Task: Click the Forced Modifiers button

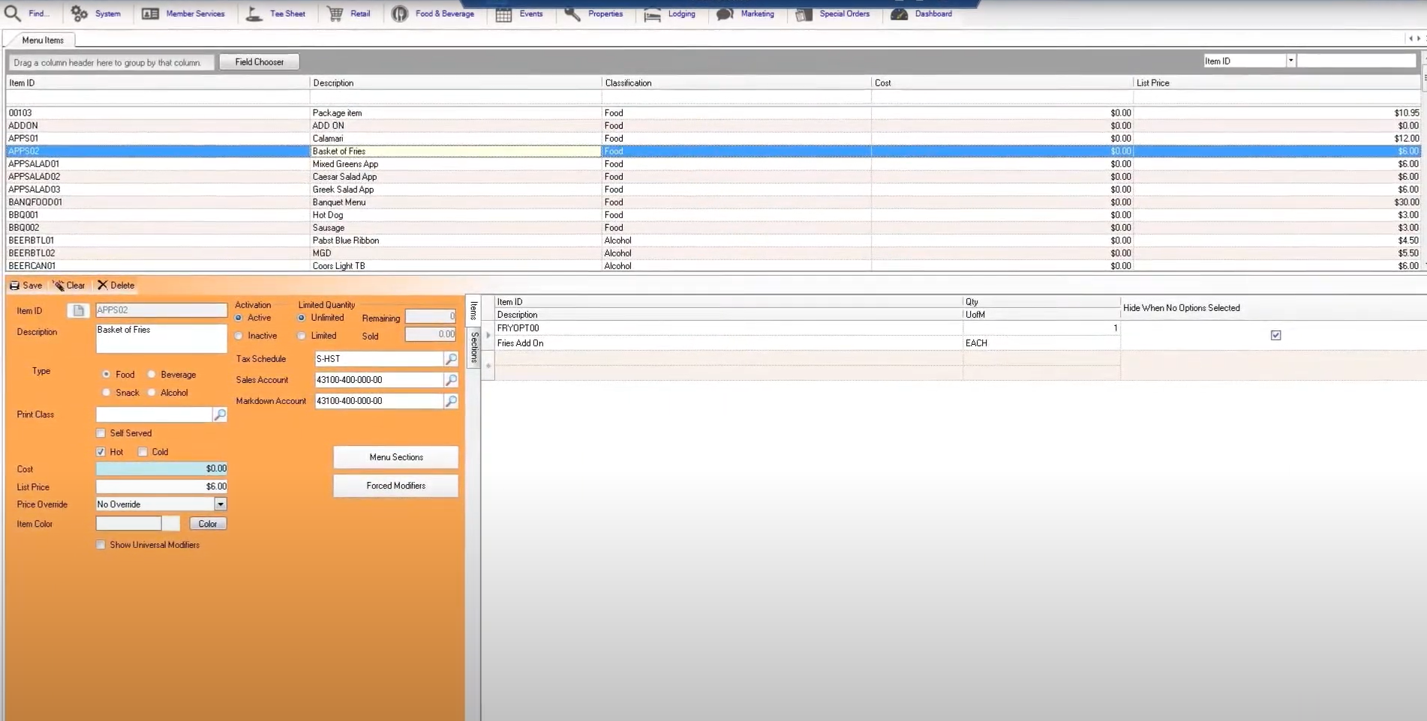Action: coord(395,486)
